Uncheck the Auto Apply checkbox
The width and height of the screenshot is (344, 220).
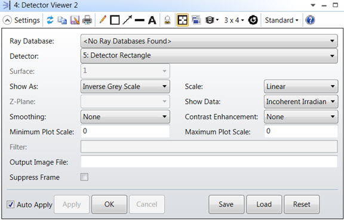click(10, 205)
